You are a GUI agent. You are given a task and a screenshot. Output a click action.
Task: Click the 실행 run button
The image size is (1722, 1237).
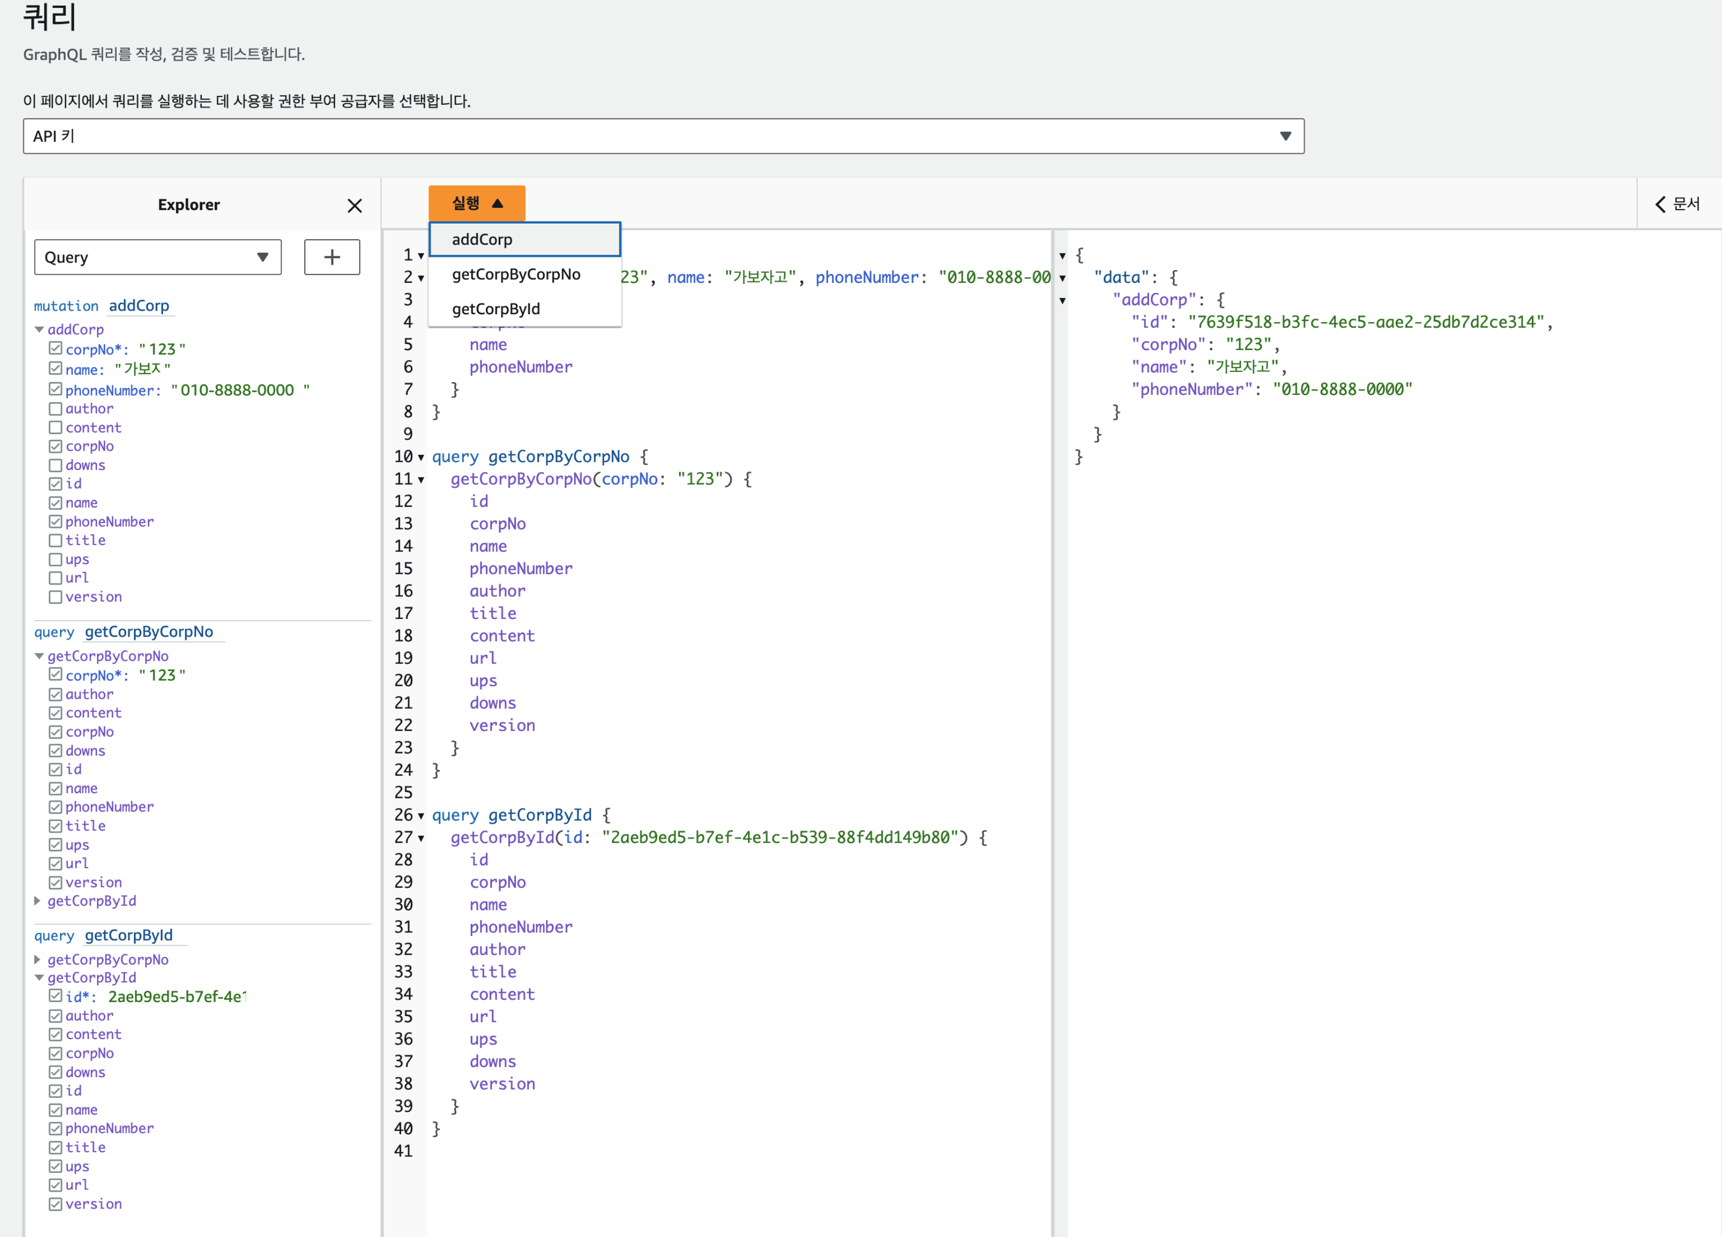[x=476, y=203]
